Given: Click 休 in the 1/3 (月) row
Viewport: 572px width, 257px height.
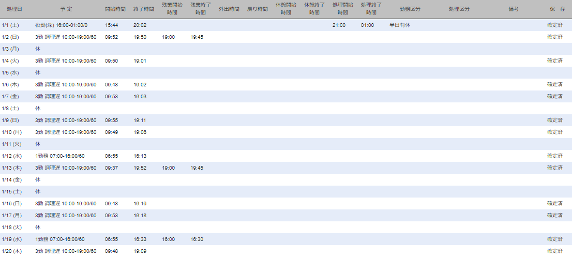Looking at the screenshot, I should click(x=38, y=49).
